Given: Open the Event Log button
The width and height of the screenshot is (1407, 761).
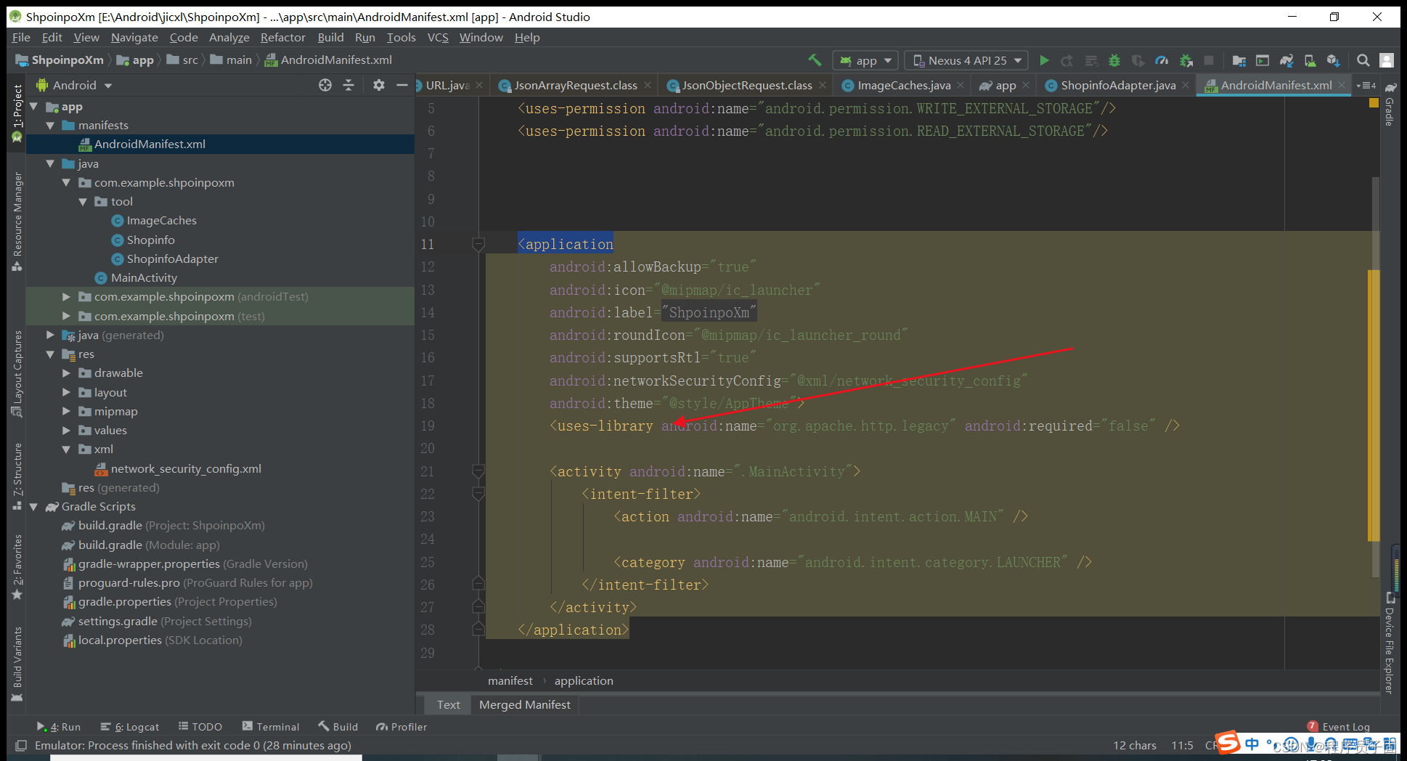Looking at the screenshot, I should (x=1338, y=727).
